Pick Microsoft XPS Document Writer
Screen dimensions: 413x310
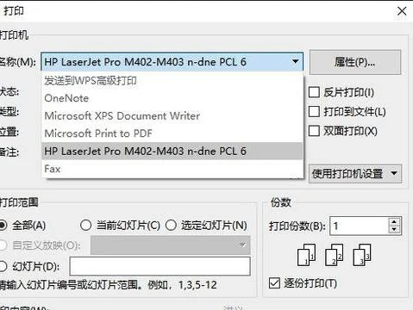tap(172, 115)
